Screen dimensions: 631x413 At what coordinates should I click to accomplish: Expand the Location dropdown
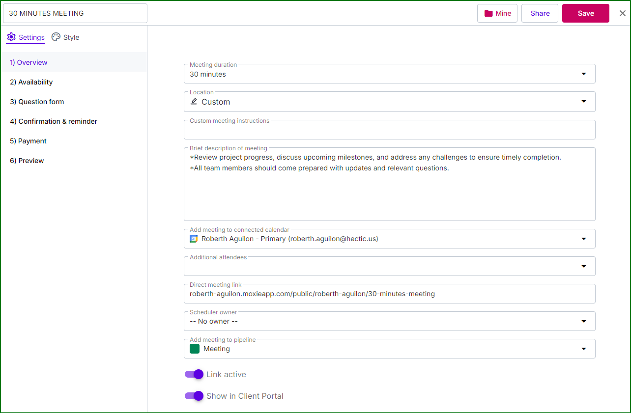[x=583, y=101]
